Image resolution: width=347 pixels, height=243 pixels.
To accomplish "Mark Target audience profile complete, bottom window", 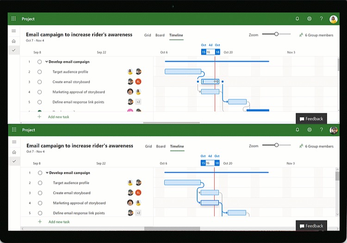I will click(40, 183).
